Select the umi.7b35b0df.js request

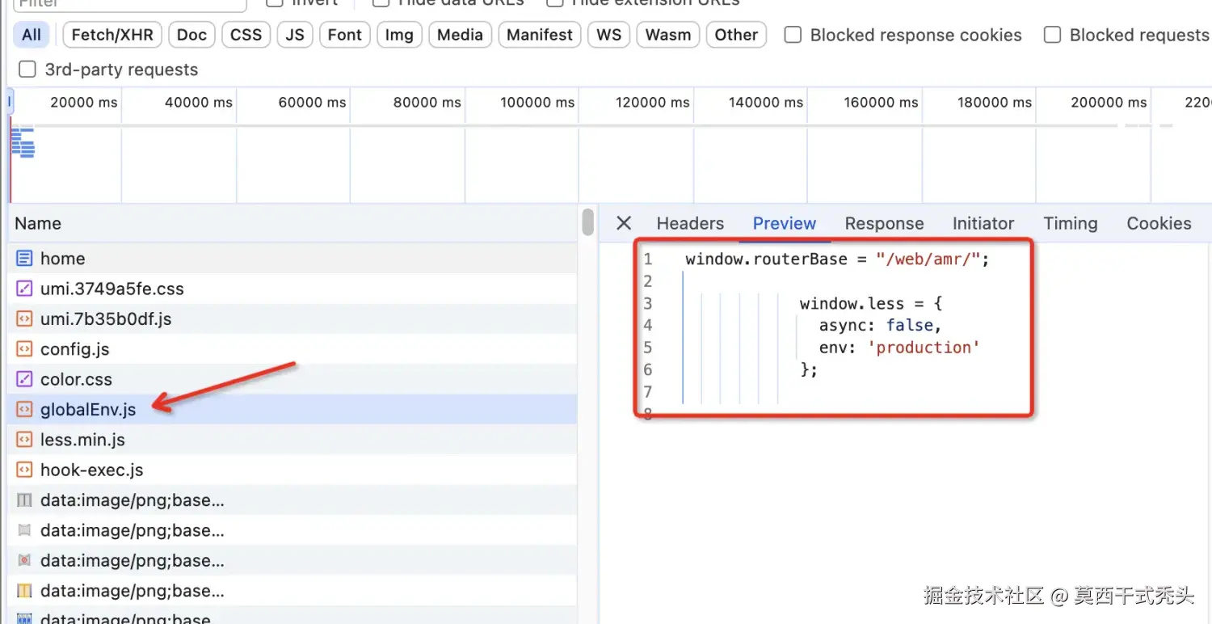tap(292, 319)
